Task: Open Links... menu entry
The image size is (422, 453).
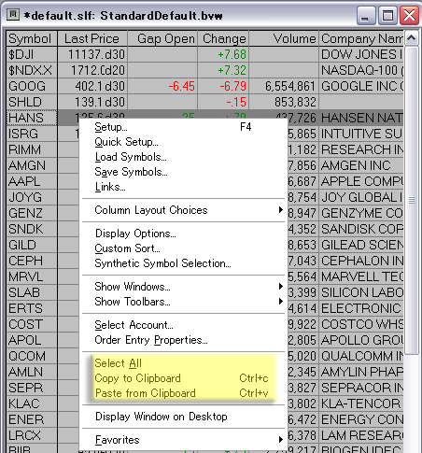Action: coord(183,187)
